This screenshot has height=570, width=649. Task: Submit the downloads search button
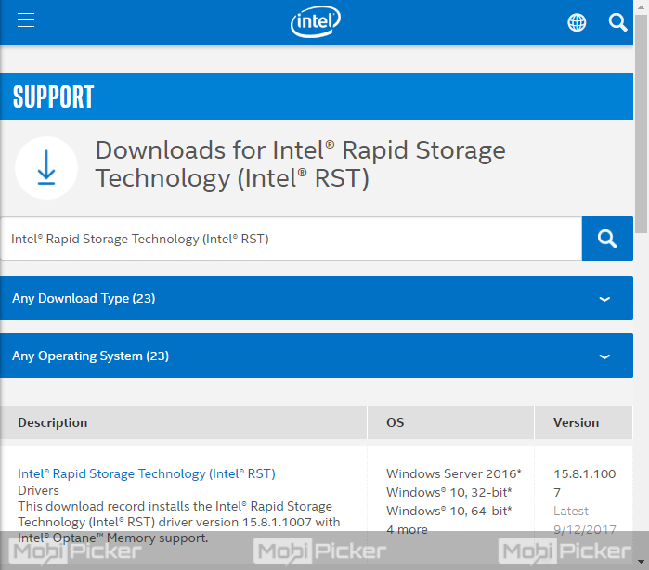(607, 239)
